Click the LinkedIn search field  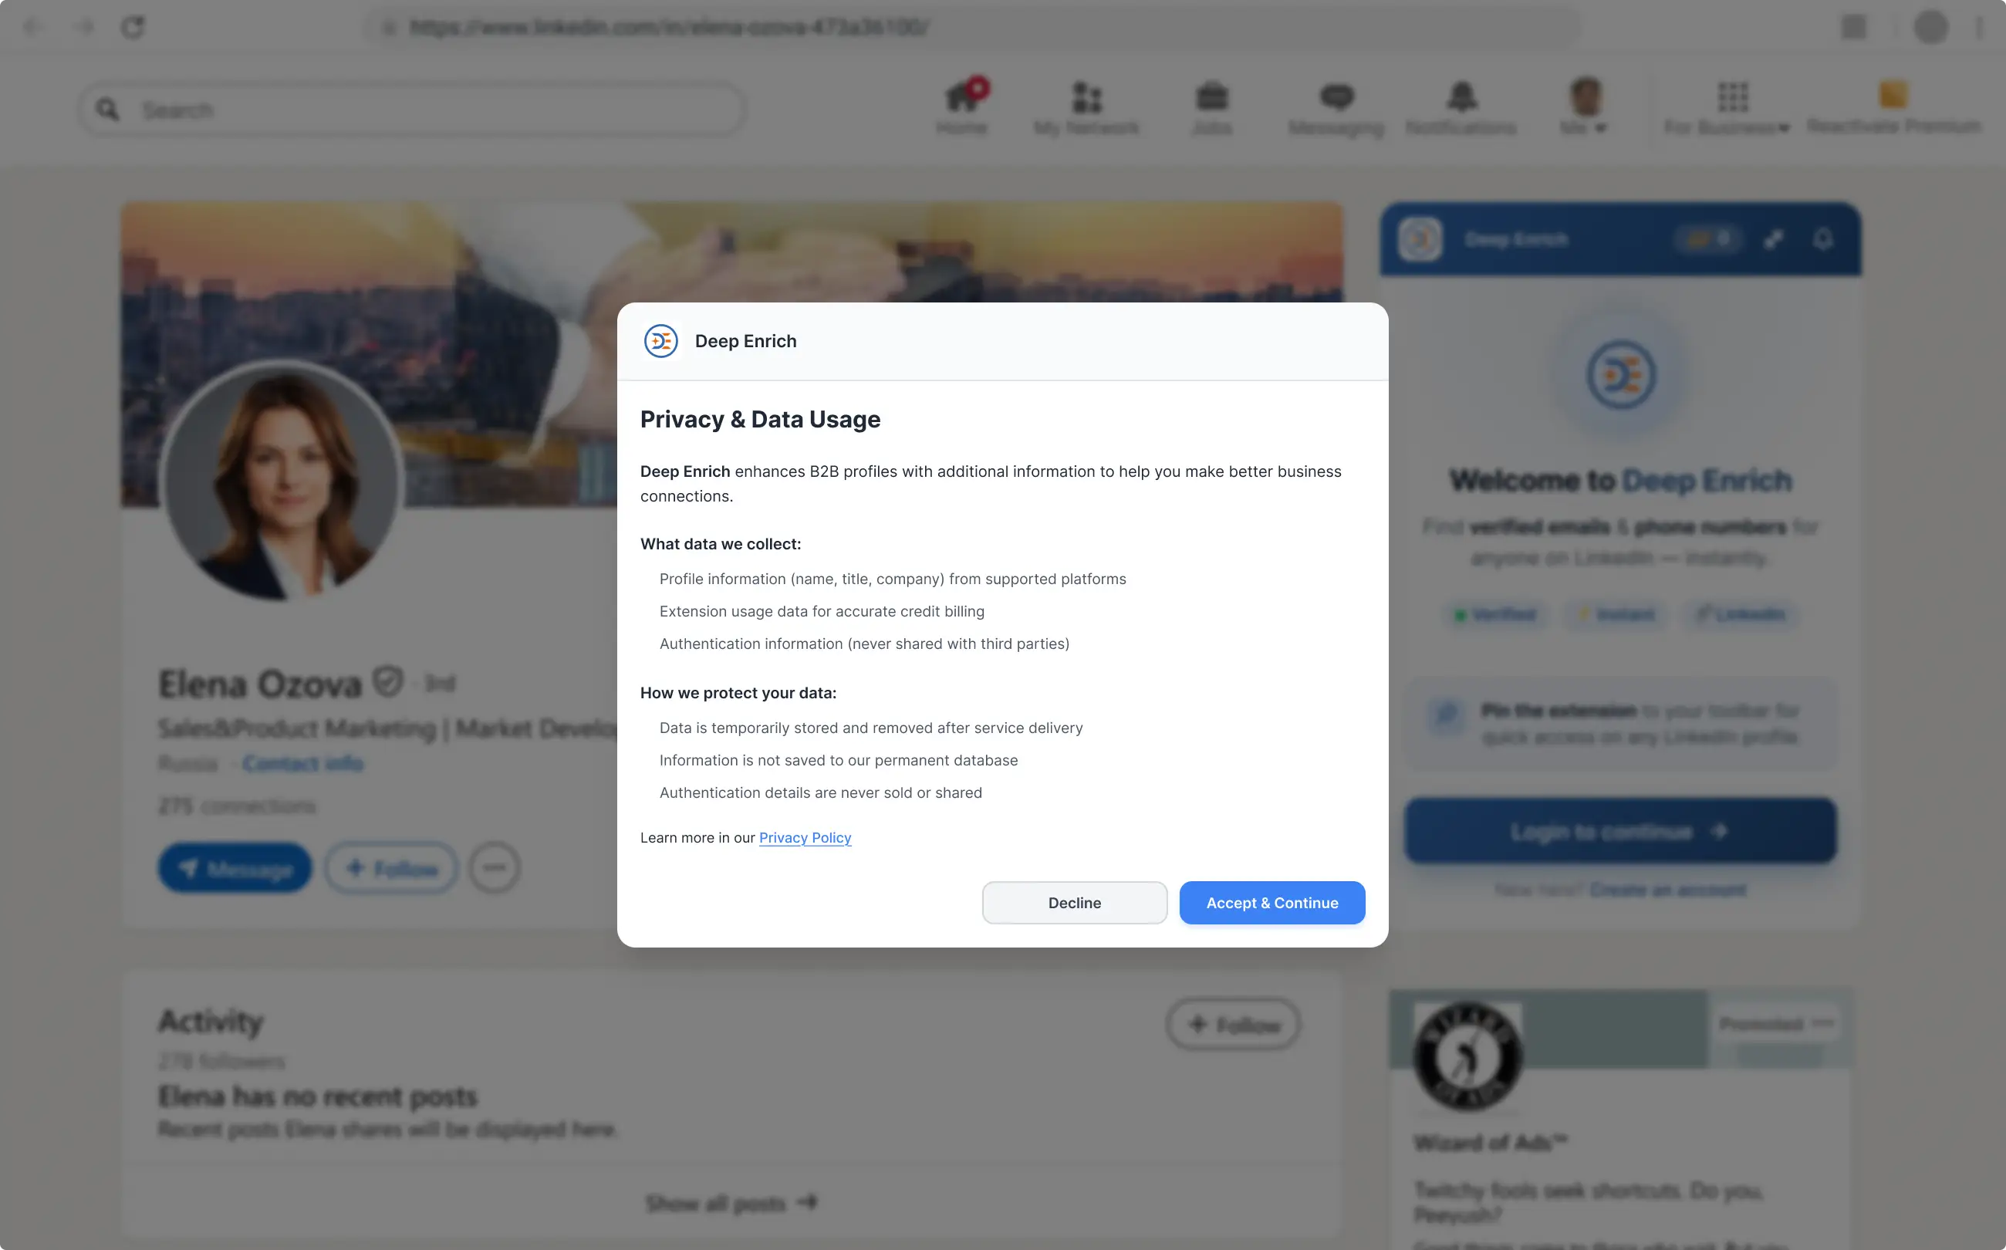click(411, 109)
